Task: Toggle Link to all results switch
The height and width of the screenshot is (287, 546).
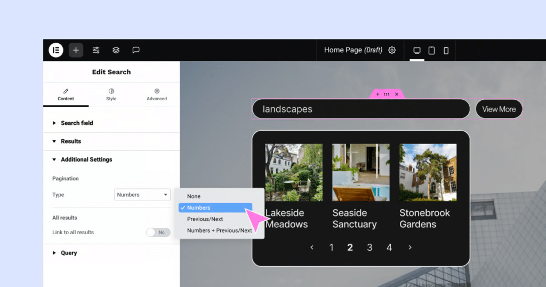Action: coord(158,232)
